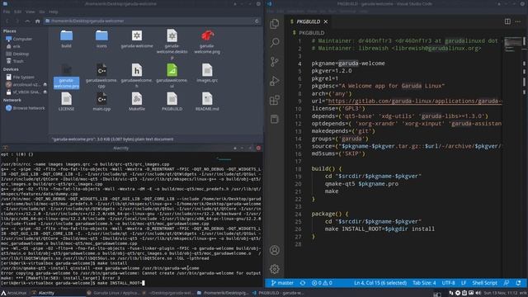Eject the arcolinux device
The image size is (528, 297).
(x=45, y=85)
